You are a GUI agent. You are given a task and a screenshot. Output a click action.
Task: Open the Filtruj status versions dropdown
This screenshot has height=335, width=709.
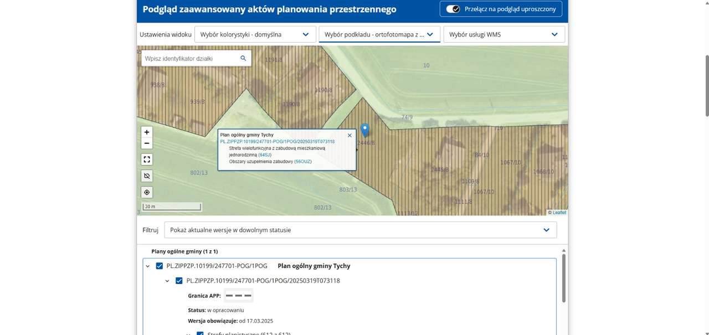(361, 230)
